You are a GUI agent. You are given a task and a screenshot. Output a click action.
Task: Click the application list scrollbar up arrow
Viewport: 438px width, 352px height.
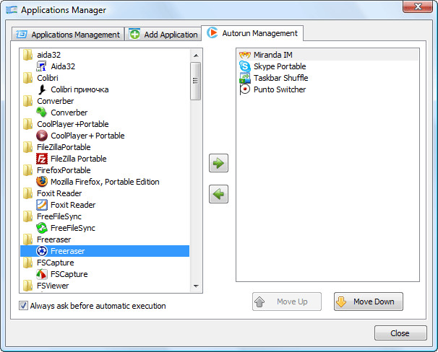196,56
